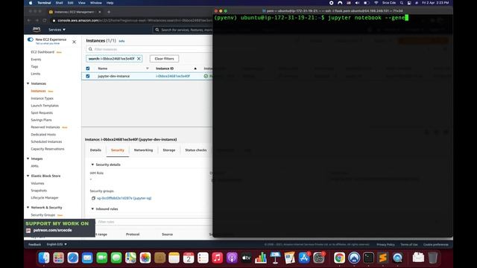This screenshot has width=477, height=268.
Task: Open Podcasts in the dock
Action: (x=232, y=258)
